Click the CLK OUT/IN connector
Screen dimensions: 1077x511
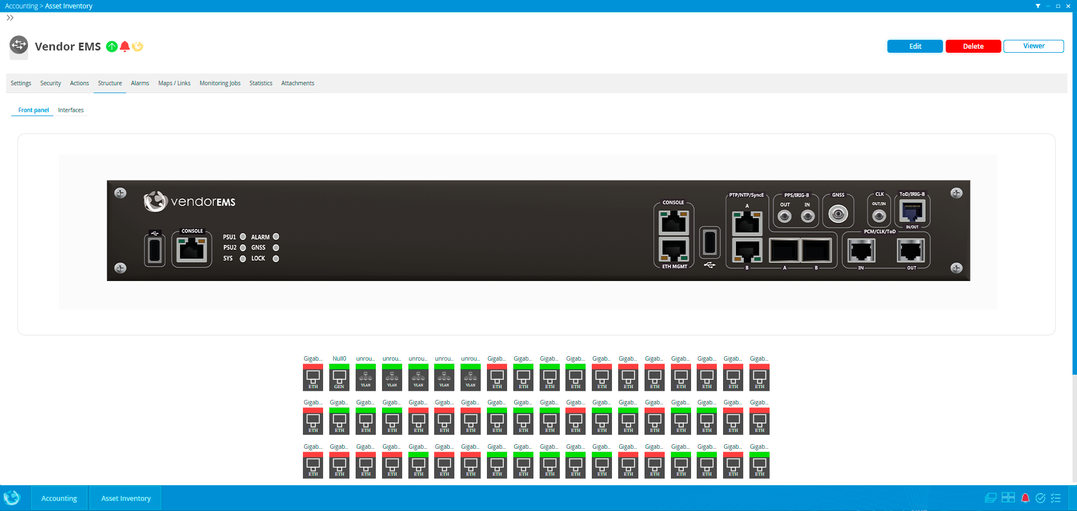click(x=879, y=215)
